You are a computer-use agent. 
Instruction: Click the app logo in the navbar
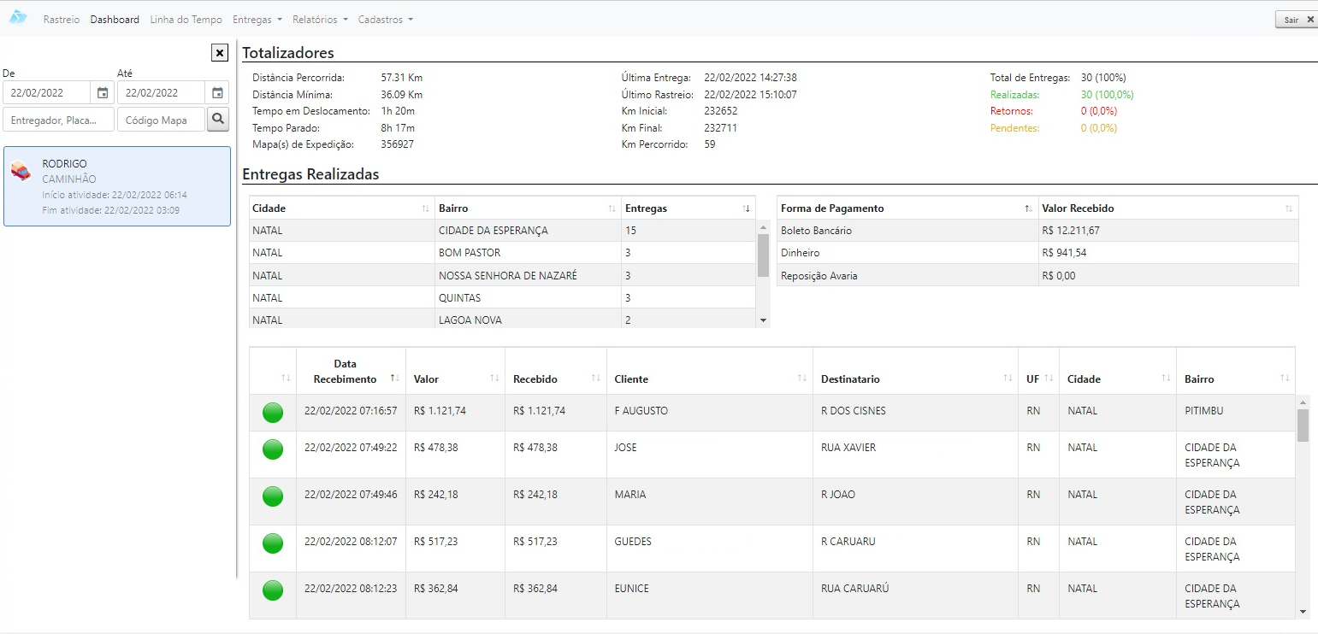point(18,18)
